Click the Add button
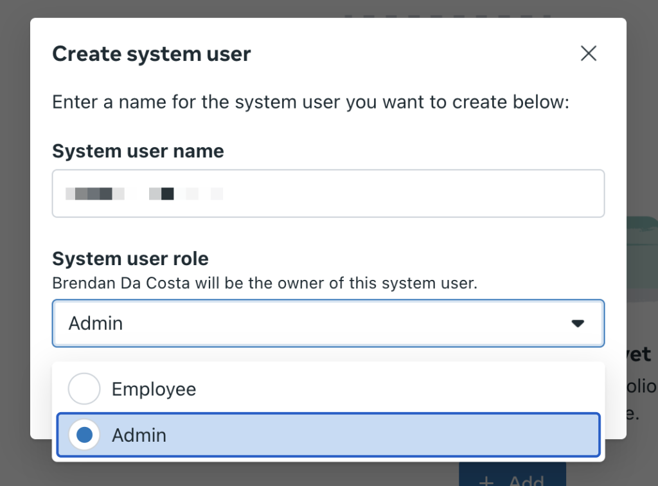 tap(512, 480)
